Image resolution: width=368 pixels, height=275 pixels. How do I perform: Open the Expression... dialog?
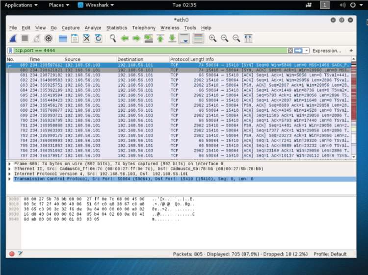[x=327, y=50]
